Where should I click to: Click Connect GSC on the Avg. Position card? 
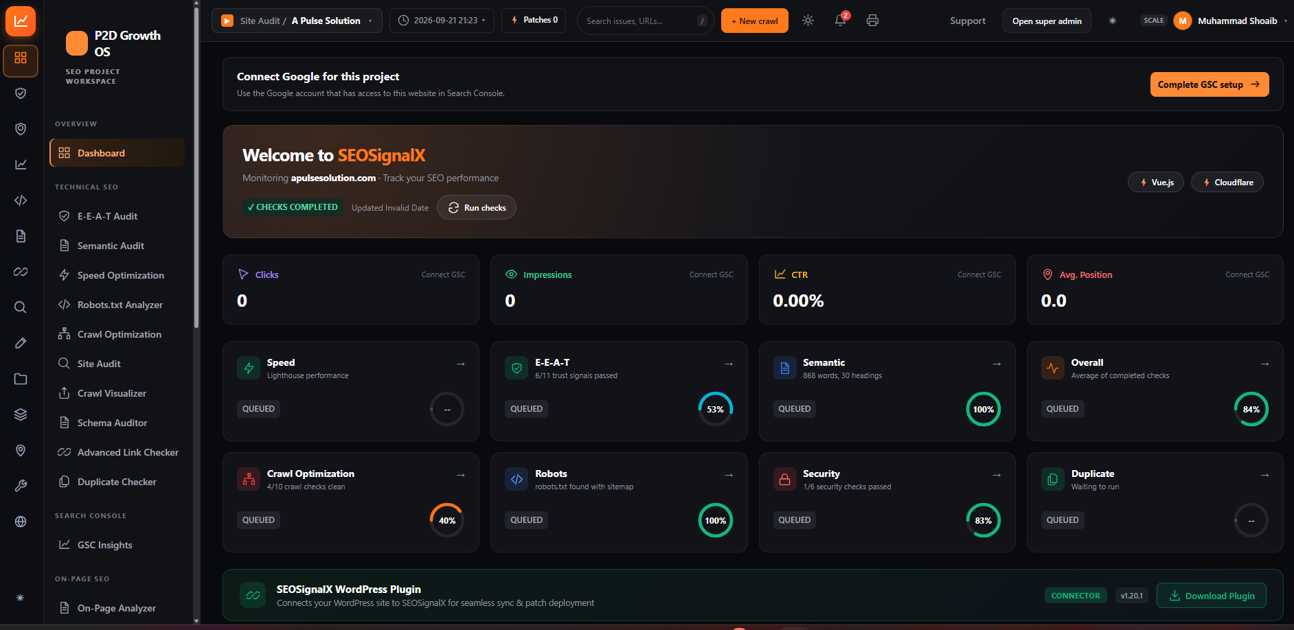(x=1247, y=275)
